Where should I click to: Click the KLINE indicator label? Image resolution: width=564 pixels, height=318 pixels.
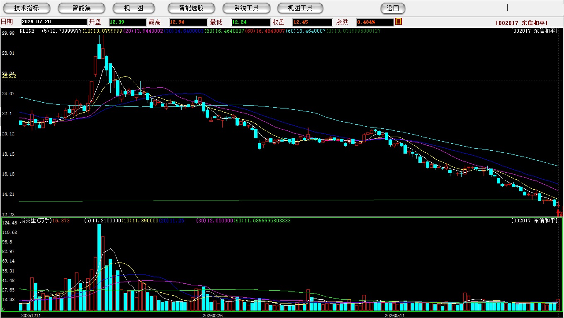coord(27,31)
